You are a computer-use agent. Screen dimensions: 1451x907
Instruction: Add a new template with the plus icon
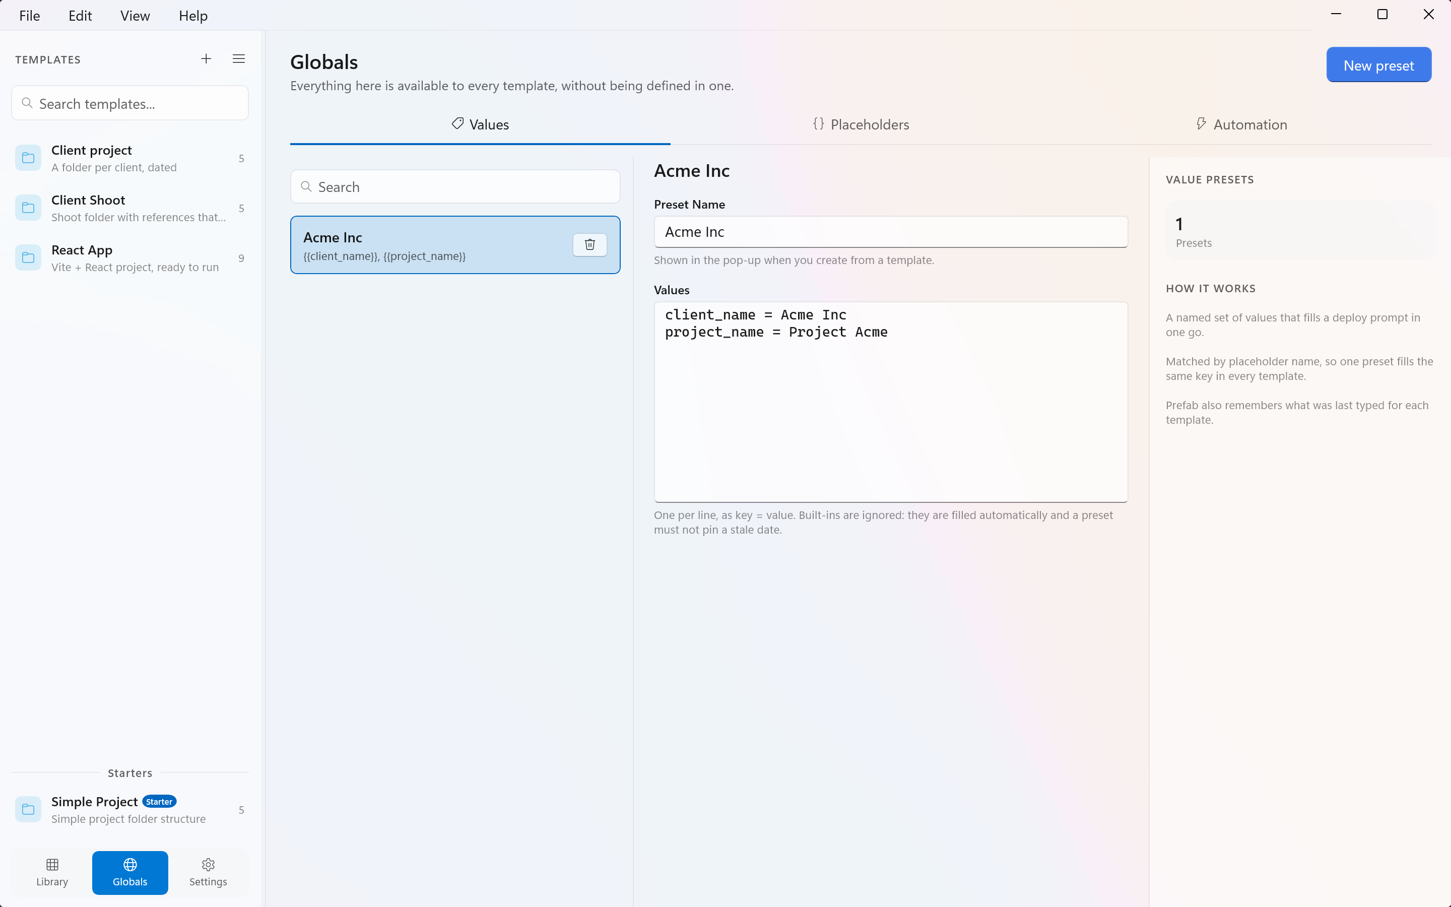[x=206, y=59]
